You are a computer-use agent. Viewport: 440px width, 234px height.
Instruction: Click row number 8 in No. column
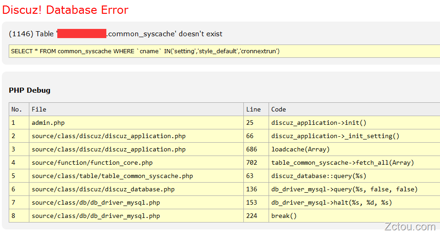pos(19,216)
